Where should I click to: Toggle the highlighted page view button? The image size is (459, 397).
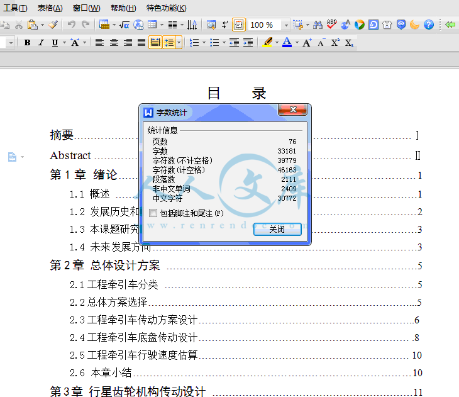click(x=239, y=25)
